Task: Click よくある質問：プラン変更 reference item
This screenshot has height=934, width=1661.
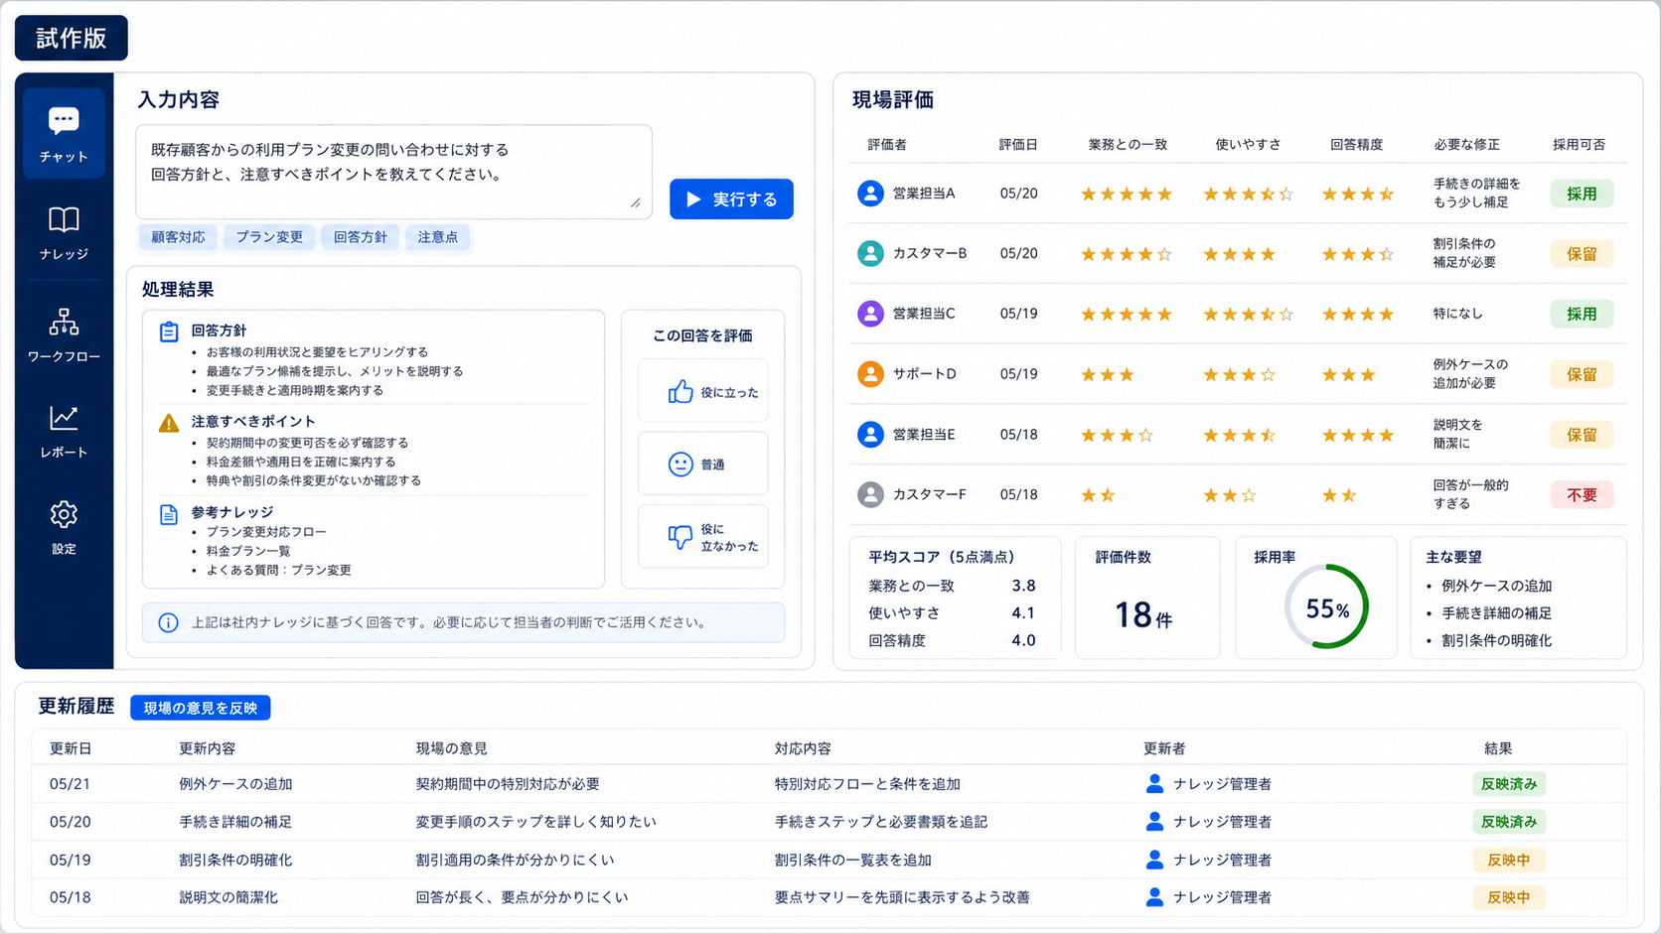Action: 278,570
